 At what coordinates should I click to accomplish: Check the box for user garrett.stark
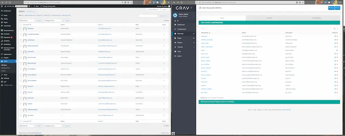(21, 57)
